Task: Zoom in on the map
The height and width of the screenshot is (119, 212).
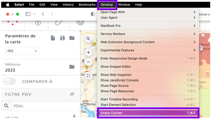Action: (88, 52)
